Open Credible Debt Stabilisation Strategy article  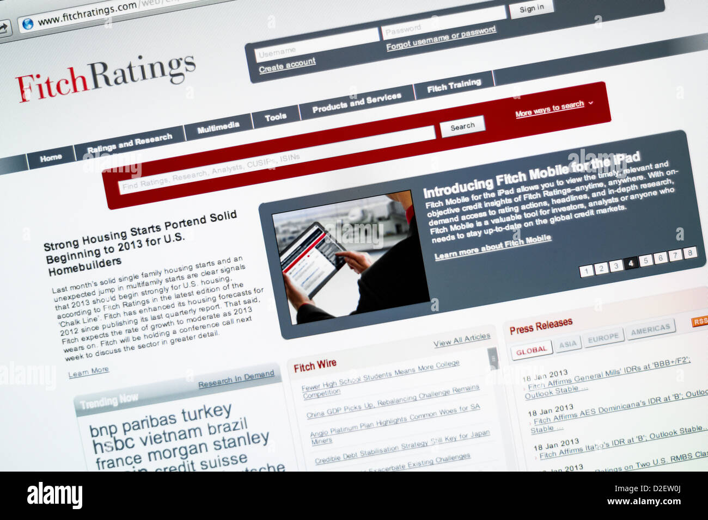coord(402,447)
